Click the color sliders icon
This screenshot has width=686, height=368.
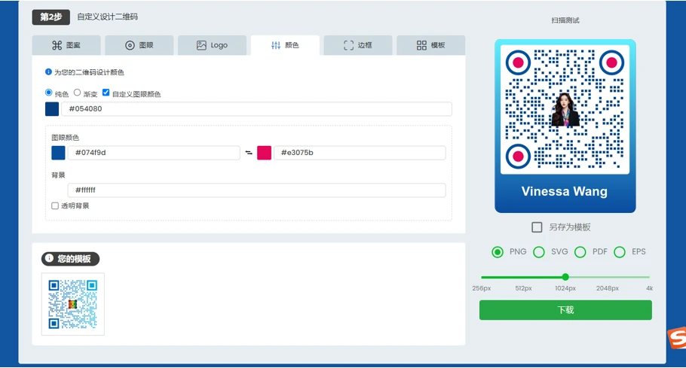pos(276,45)
